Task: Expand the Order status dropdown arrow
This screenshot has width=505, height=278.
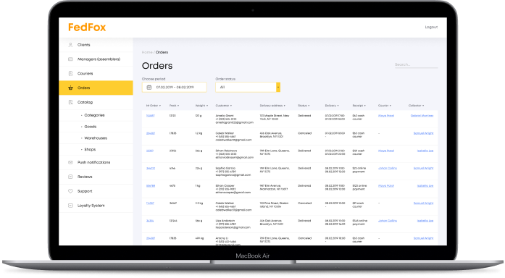Action: pos(278,87)
